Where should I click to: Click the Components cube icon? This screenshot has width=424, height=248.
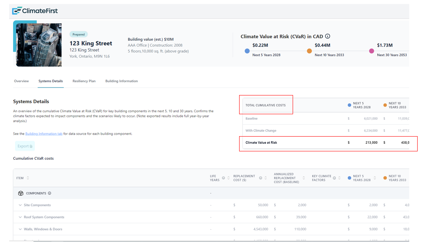tap(21, 193)
